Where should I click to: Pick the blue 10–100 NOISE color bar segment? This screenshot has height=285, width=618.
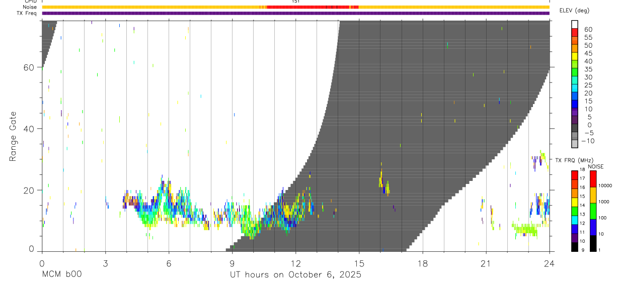click(593, 227)
